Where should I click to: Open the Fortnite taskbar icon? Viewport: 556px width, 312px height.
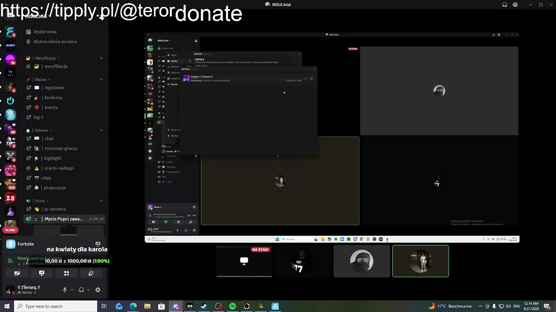tap(275, 306)
